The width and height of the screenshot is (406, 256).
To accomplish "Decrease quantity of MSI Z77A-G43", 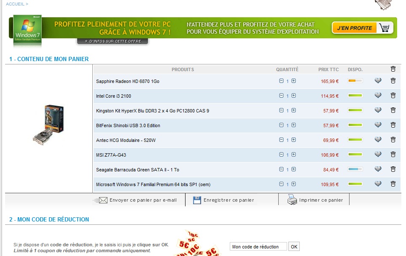I will 281,155.
